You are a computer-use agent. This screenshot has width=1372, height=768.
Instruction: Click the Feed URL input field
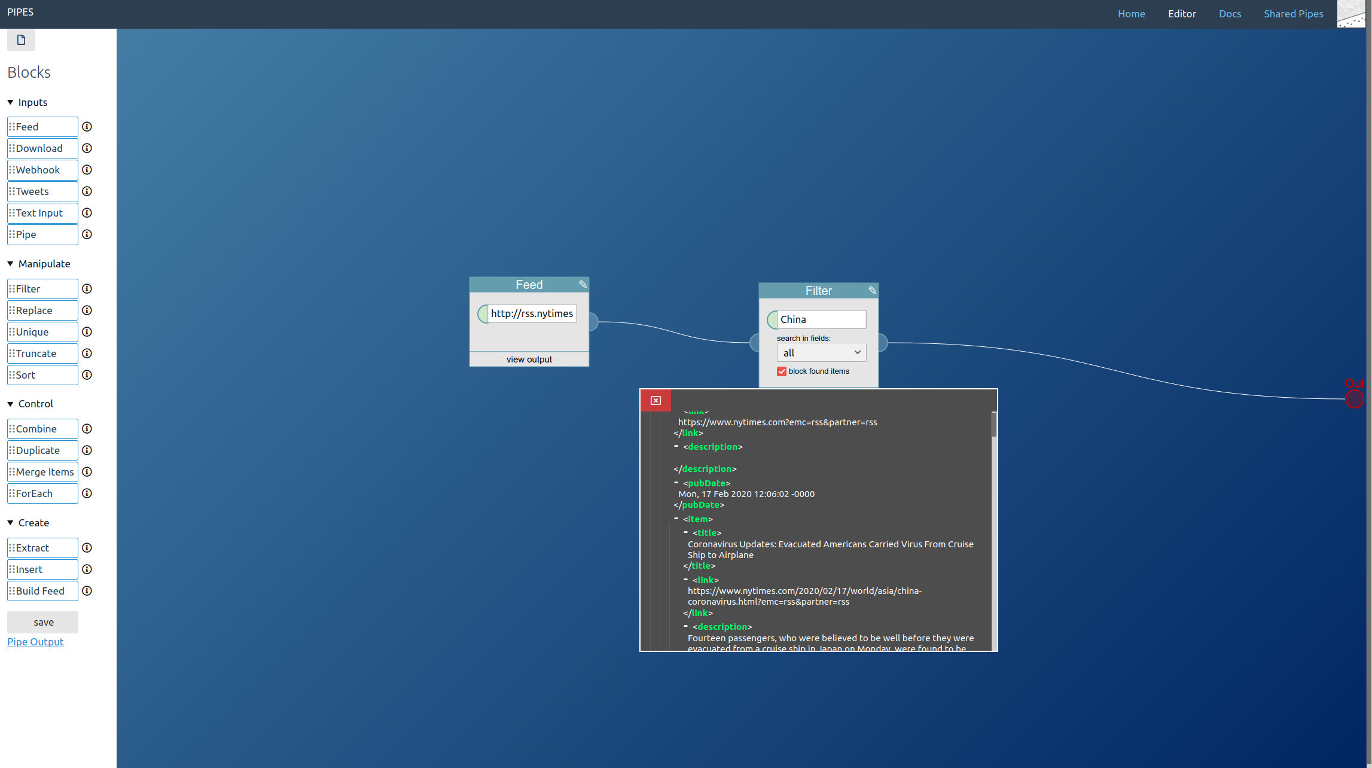click(532, 313)
